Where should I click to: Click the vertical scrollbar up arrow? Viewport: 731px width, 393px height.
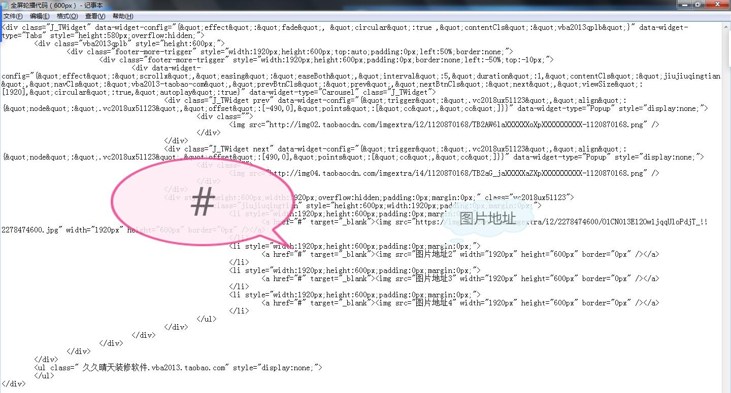[726, 27]
